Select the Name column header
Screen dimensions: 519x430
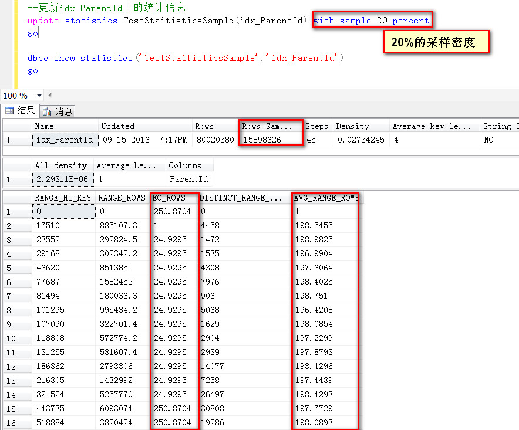click(65, 126)
